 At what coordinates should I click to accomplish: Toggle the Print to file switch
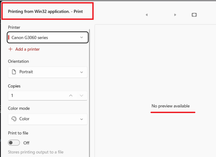coord(14,143)
